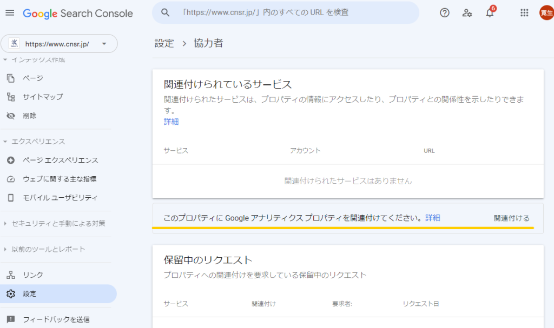Click the ページ エクスペリエンス plus-circle icon
Image resolution: width=554 pixels, height=328 pixels.
point(11,160)
